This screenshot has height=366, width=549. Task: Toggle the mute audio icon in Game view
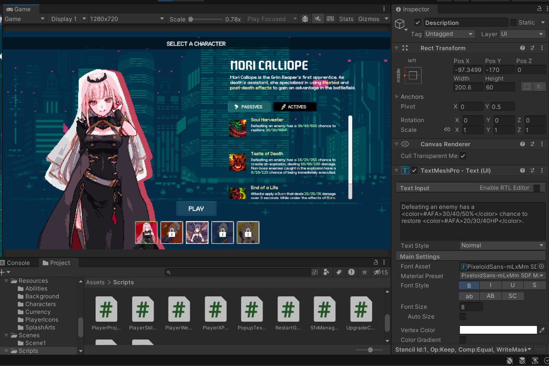[x=318, y=19]
